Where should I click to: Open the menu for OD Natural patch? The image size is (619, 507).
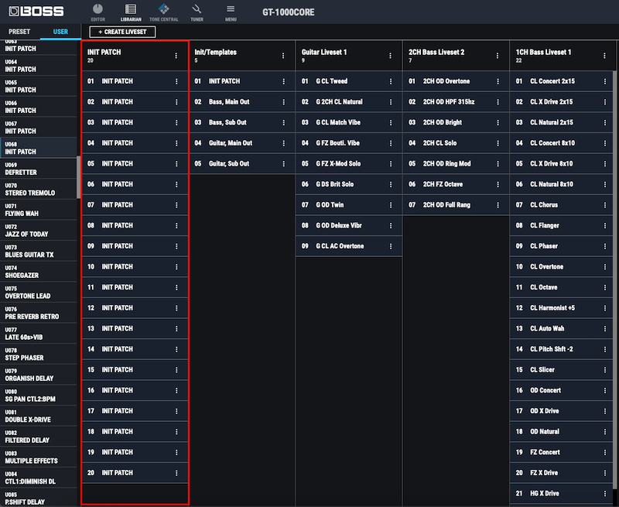pyautogui.click(x=605, y=432)
